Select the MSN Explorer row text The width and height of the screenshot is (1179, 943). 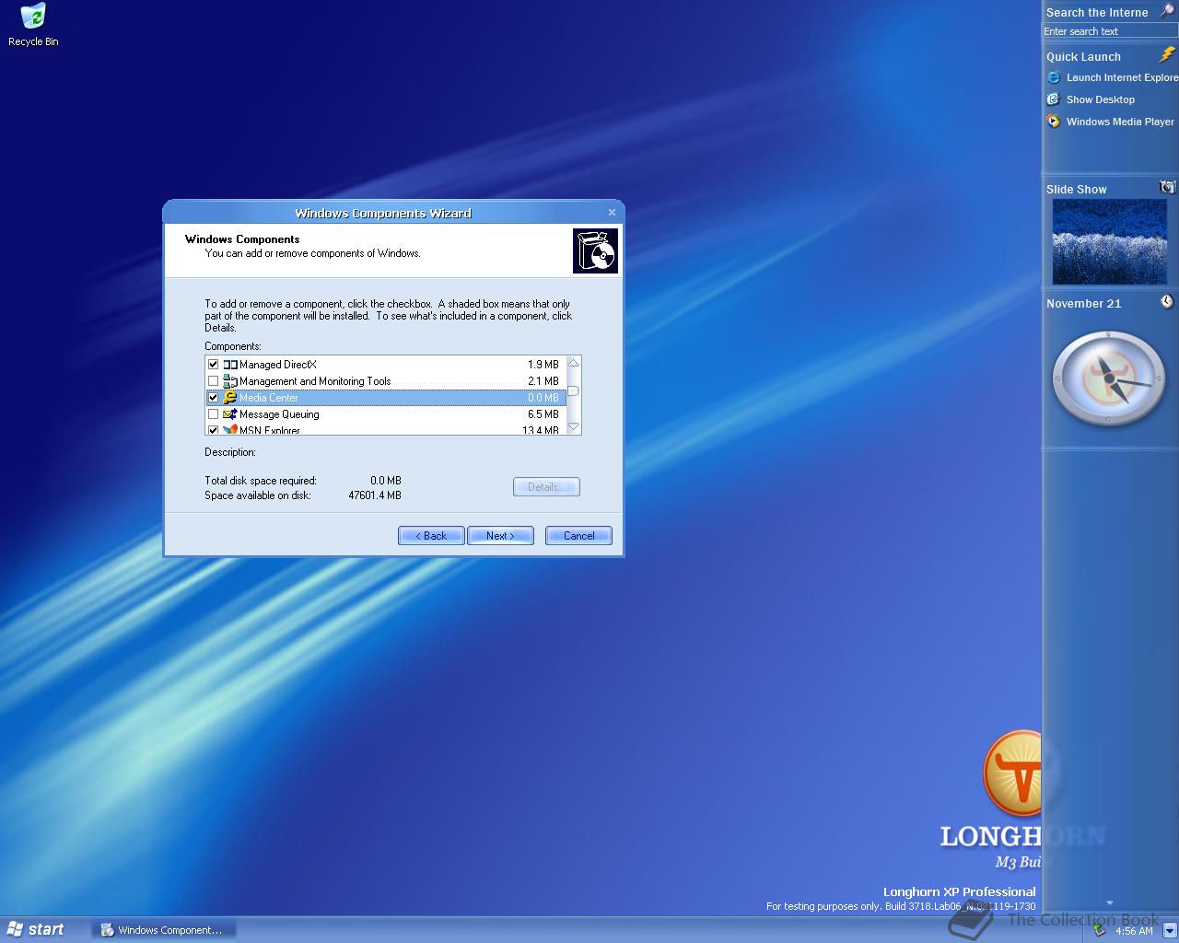[x=270, y=430]
